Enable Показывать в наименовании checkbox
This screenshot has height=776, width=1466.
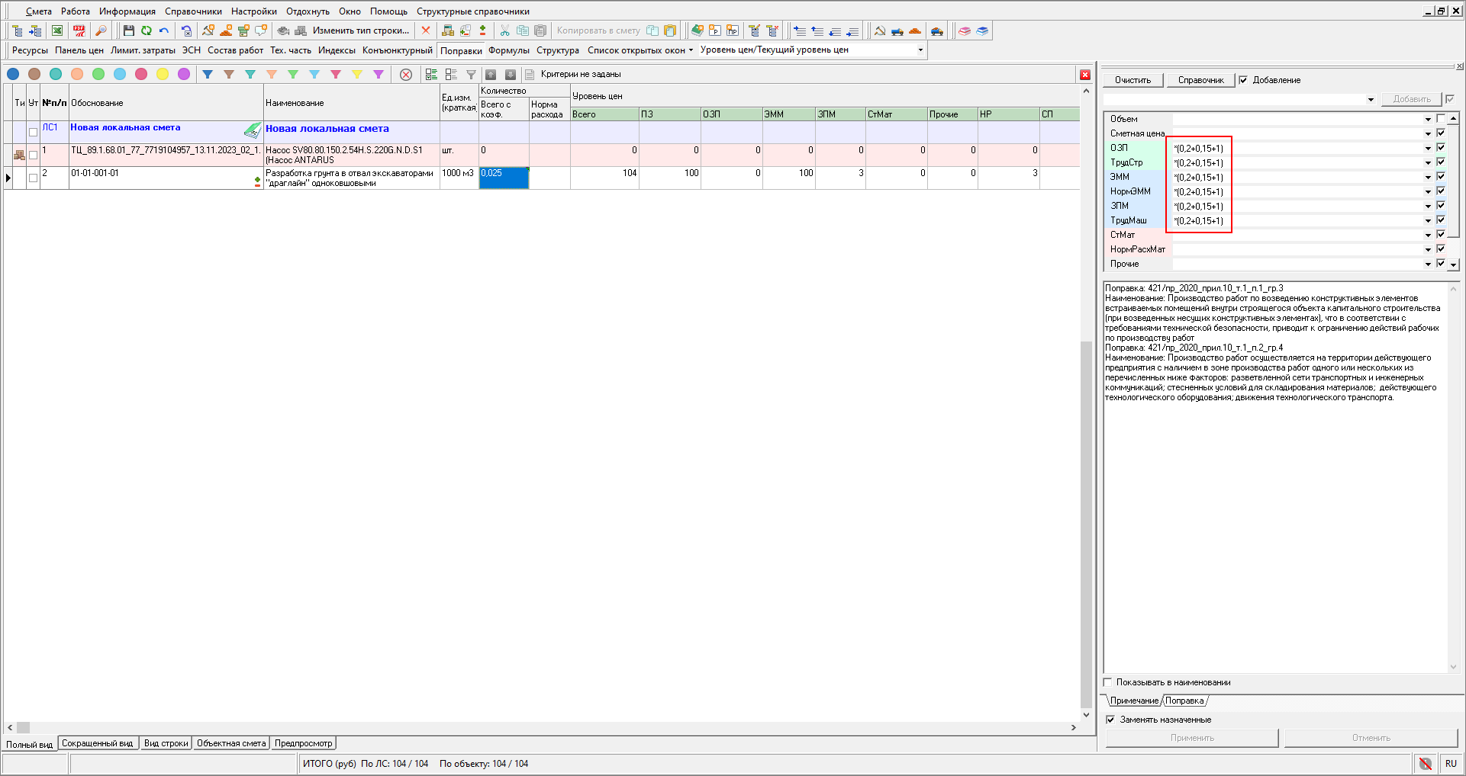click(1109, 682)
